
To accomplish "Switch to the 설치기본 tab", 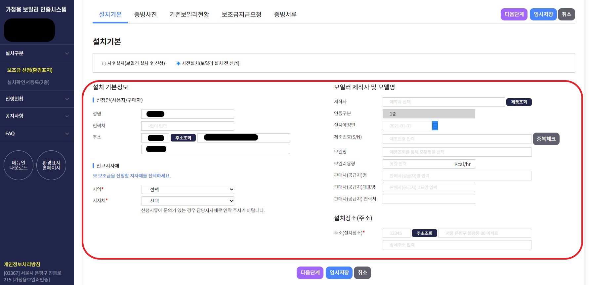I will click(110, 15).
